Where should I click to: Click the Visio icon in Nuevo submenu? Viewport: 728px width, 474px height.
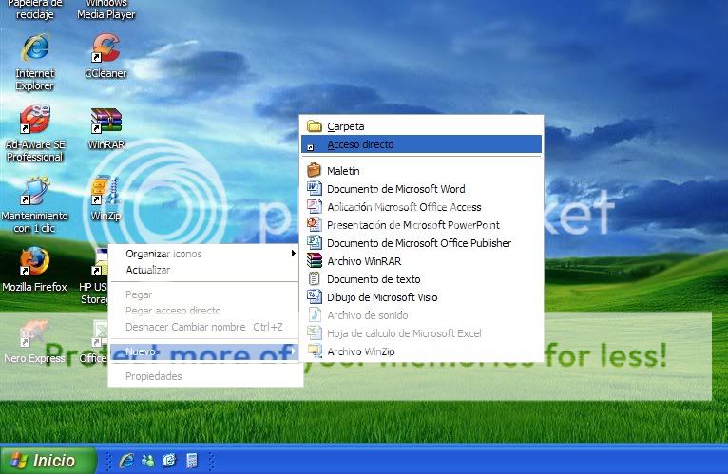(x=315, y=296)
